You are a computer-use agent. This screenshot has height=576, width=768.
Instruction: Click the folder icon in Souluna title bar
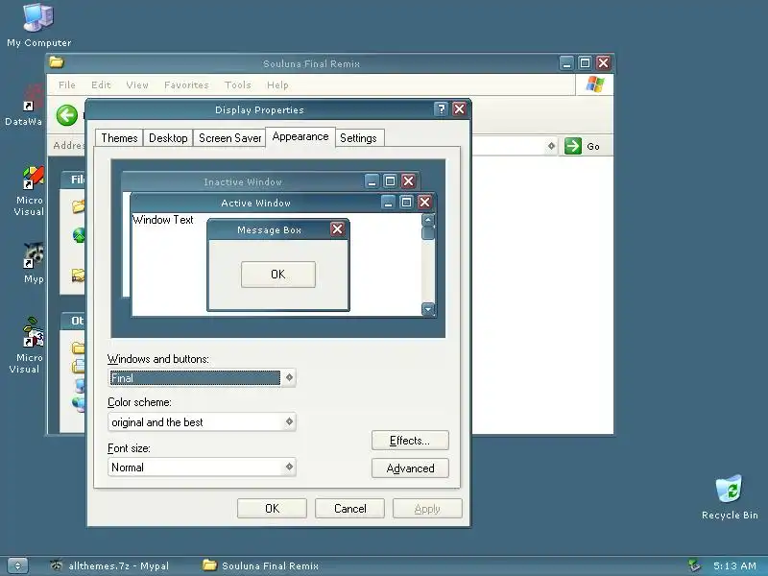pos(57,62)
